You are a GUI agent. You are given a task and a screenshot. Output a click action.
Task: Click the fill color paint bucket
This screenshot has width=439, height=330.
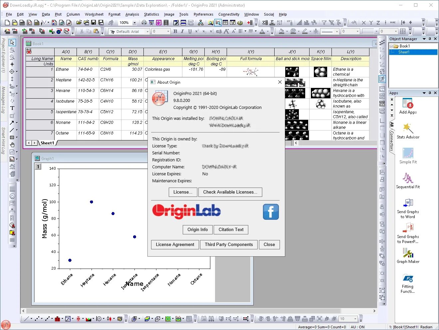coord(282,31)
